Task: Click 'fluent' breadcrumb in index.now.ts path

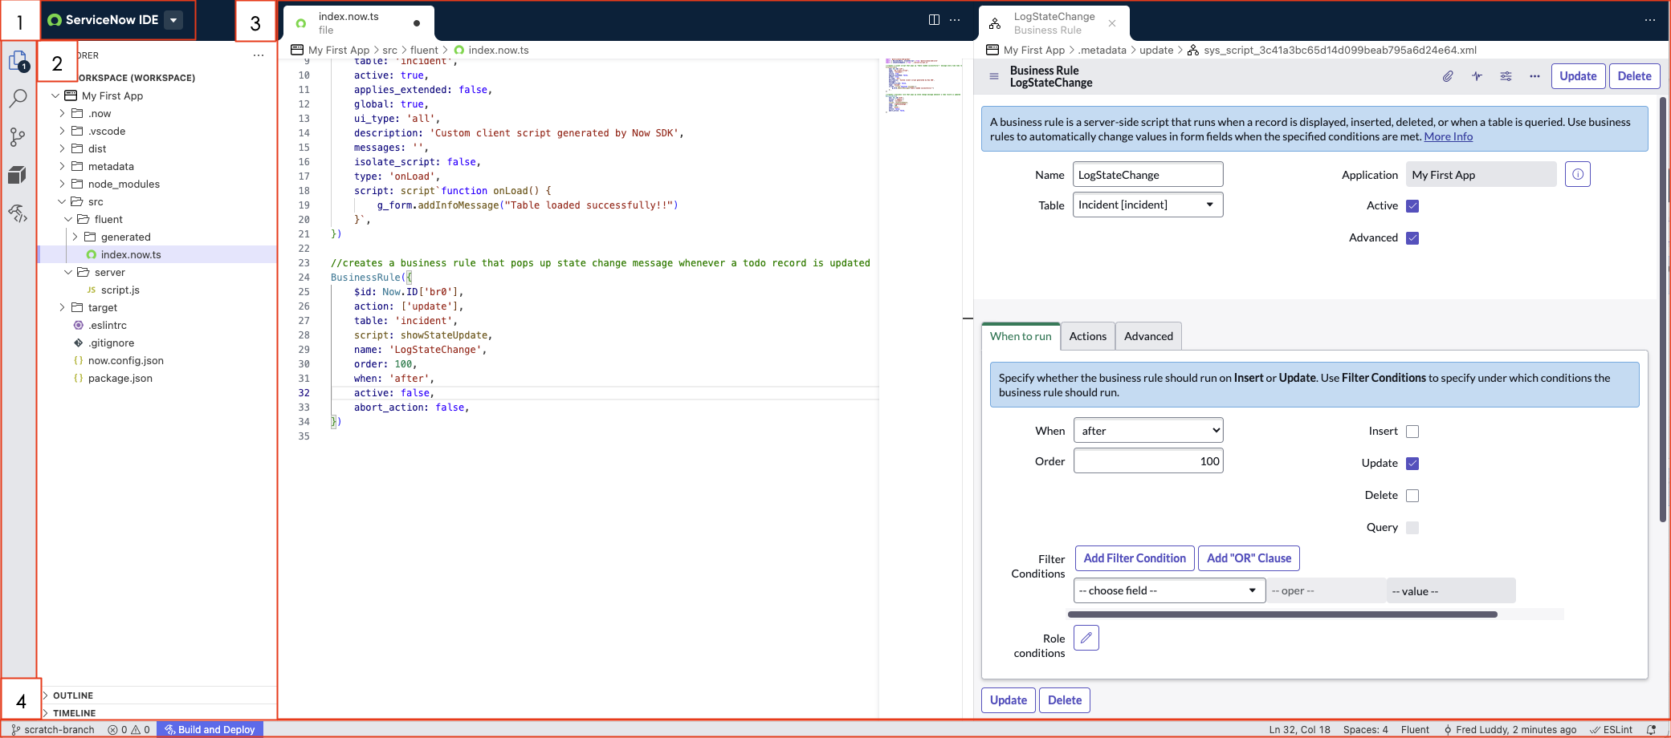Action: click(x=424, y=50)
